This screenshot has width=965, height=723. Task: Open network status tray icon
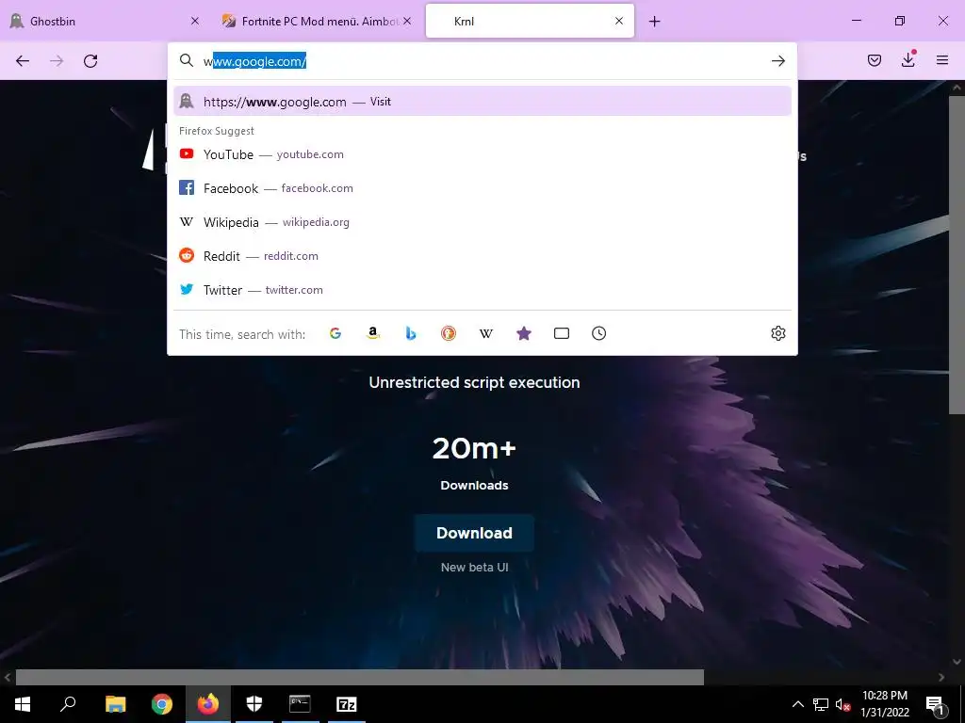click(x=821, y=704)
